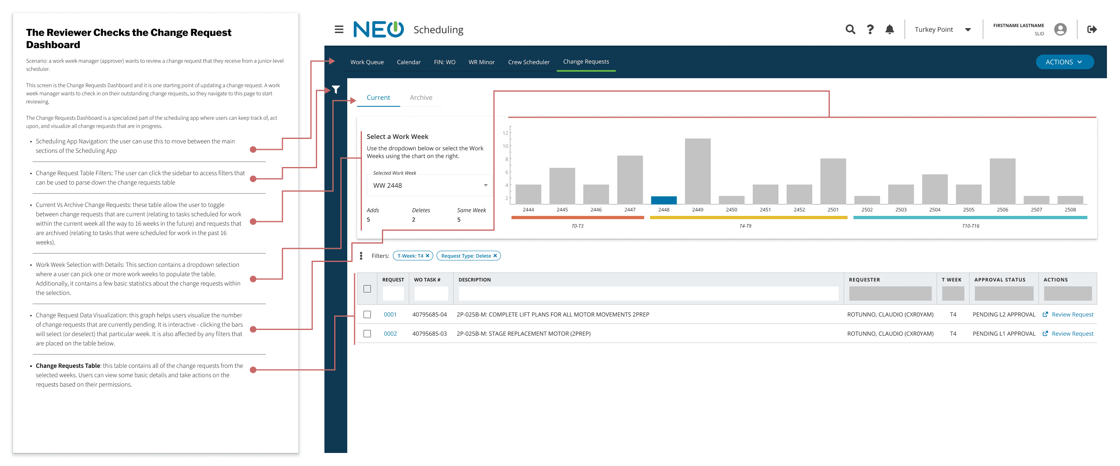
Task: Open the sidebar filter funnel icon
Action: (336, 90)
